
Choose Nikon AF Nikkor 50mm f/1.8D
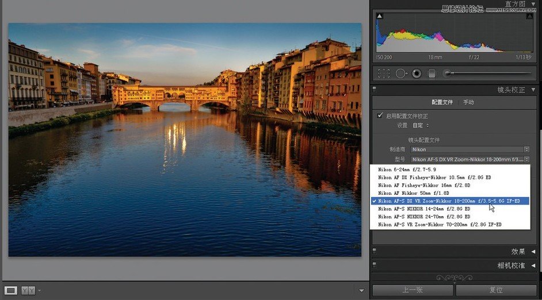[x=450, y=193]
